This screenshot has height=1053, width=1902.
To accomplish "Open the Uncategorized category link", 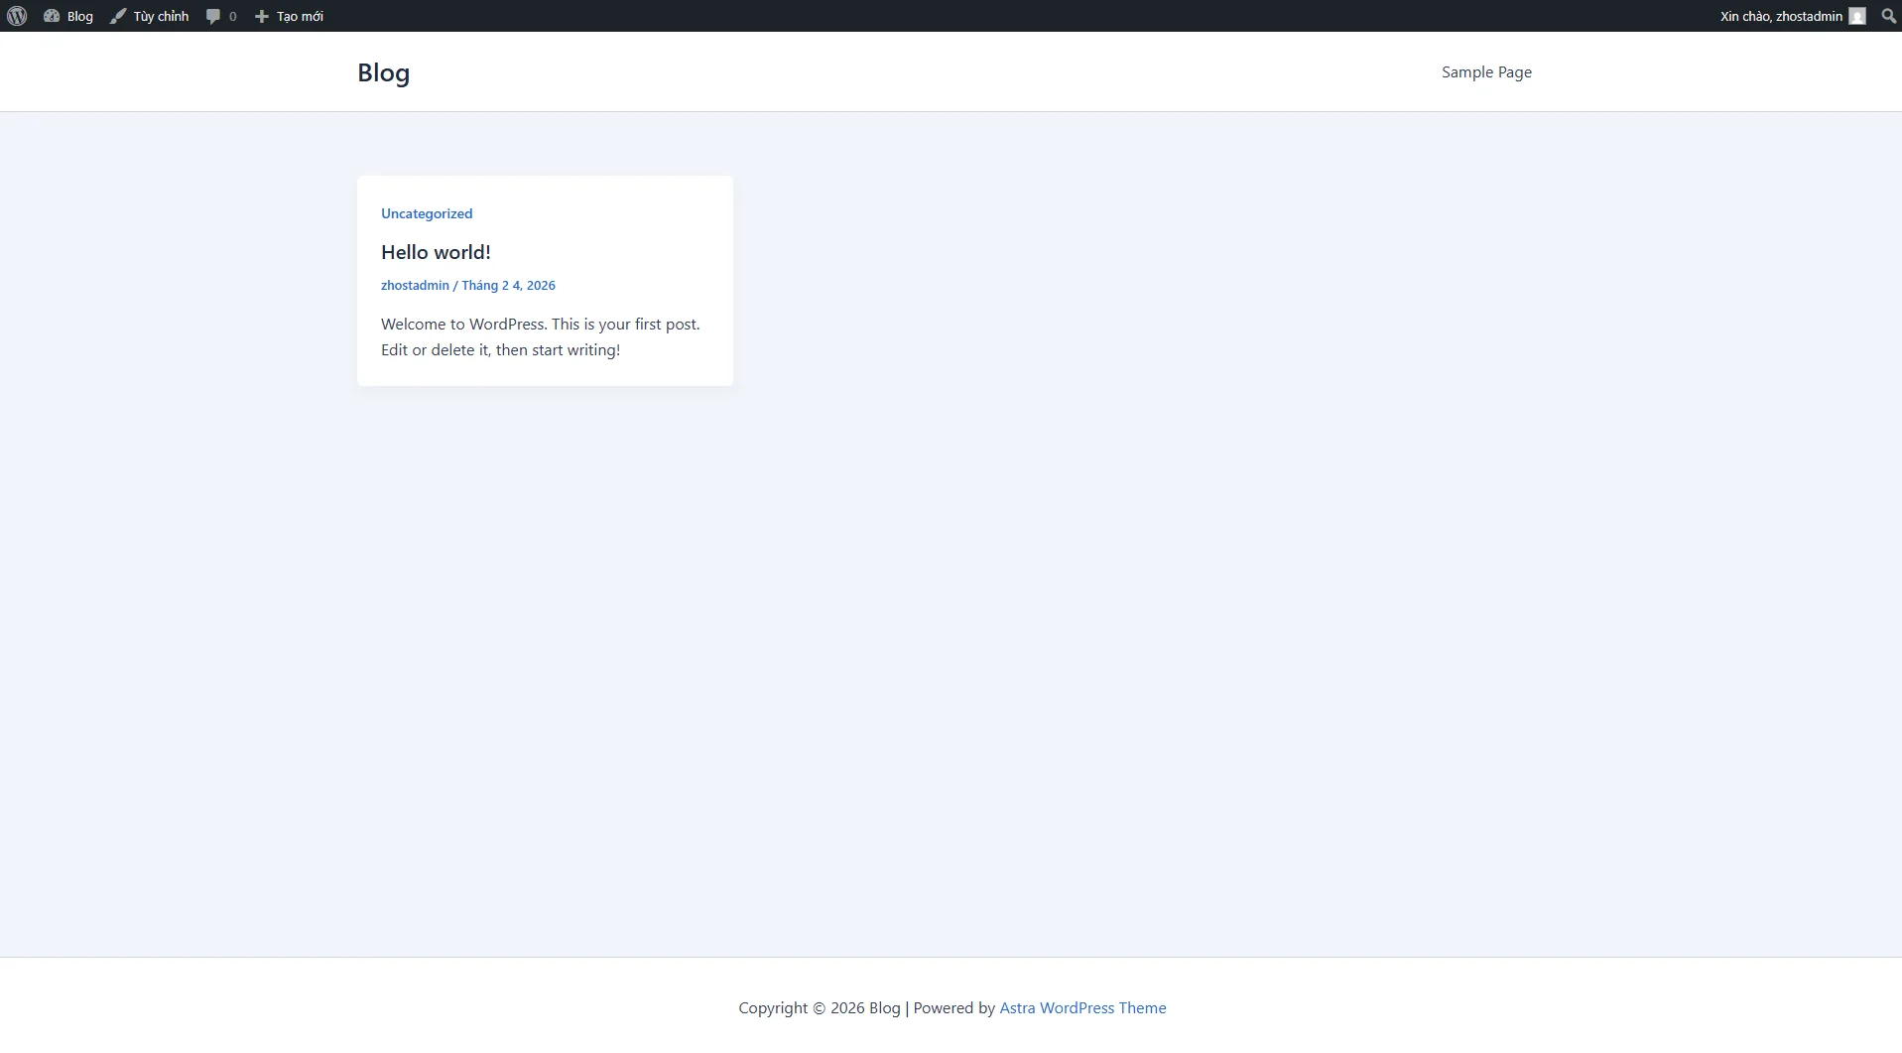I will click(x=427, y=213).
